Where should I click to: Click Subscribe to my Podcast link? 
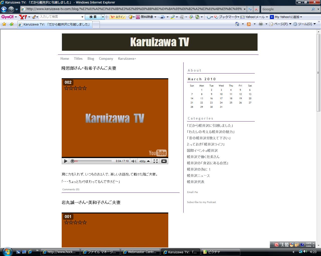[x=201, y=202]
